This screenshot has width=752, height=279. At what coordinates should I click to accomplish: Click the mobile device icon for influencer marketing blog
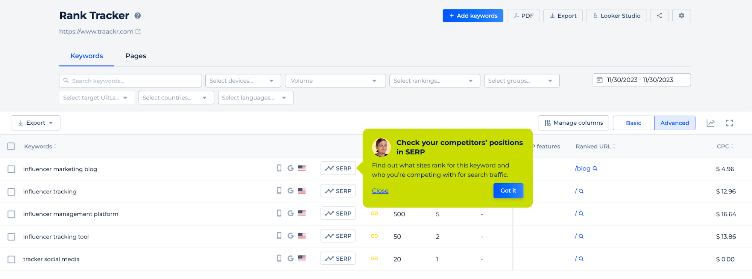point(279,168)
